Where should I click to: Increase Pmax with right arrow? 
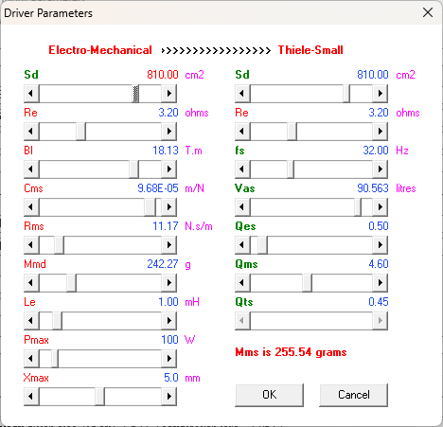point(169,359)
